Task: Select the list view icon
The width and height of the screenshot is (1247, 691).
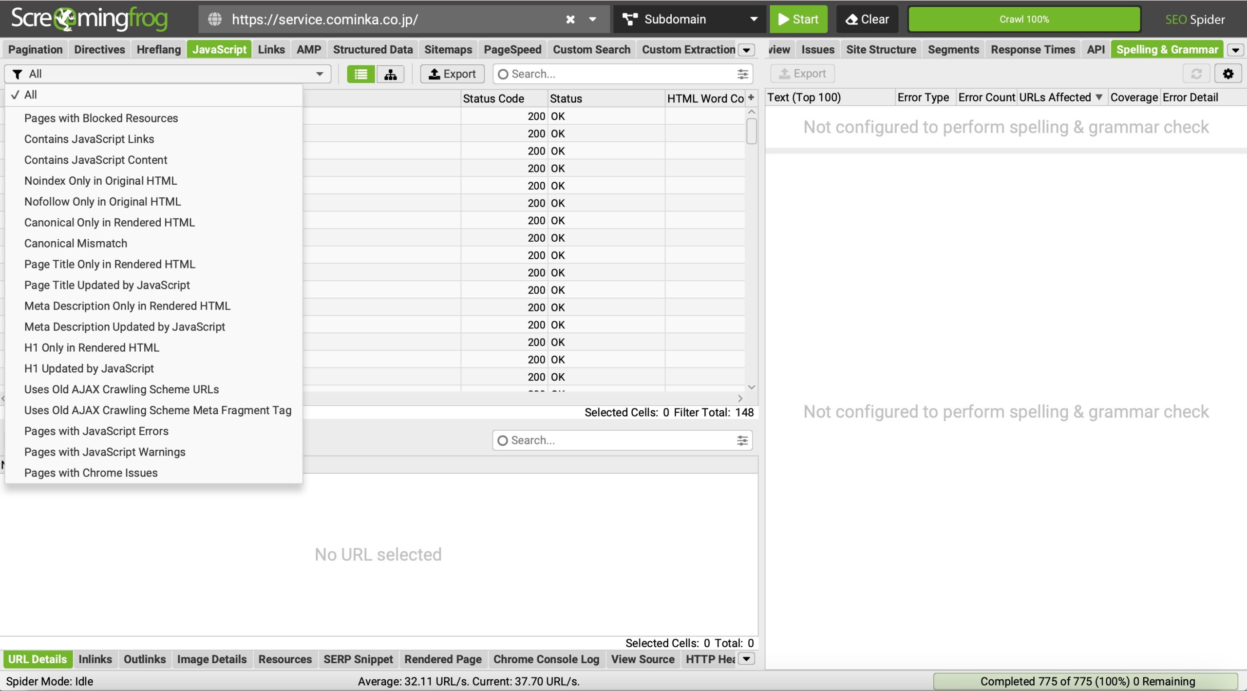Action: click(x=361, y=74)
